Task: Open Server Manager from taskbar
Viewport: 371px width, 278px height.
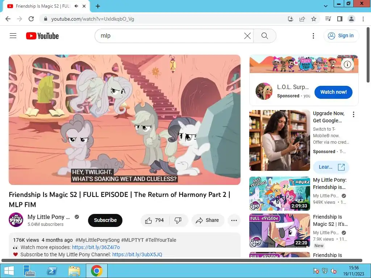Action: 29,271
